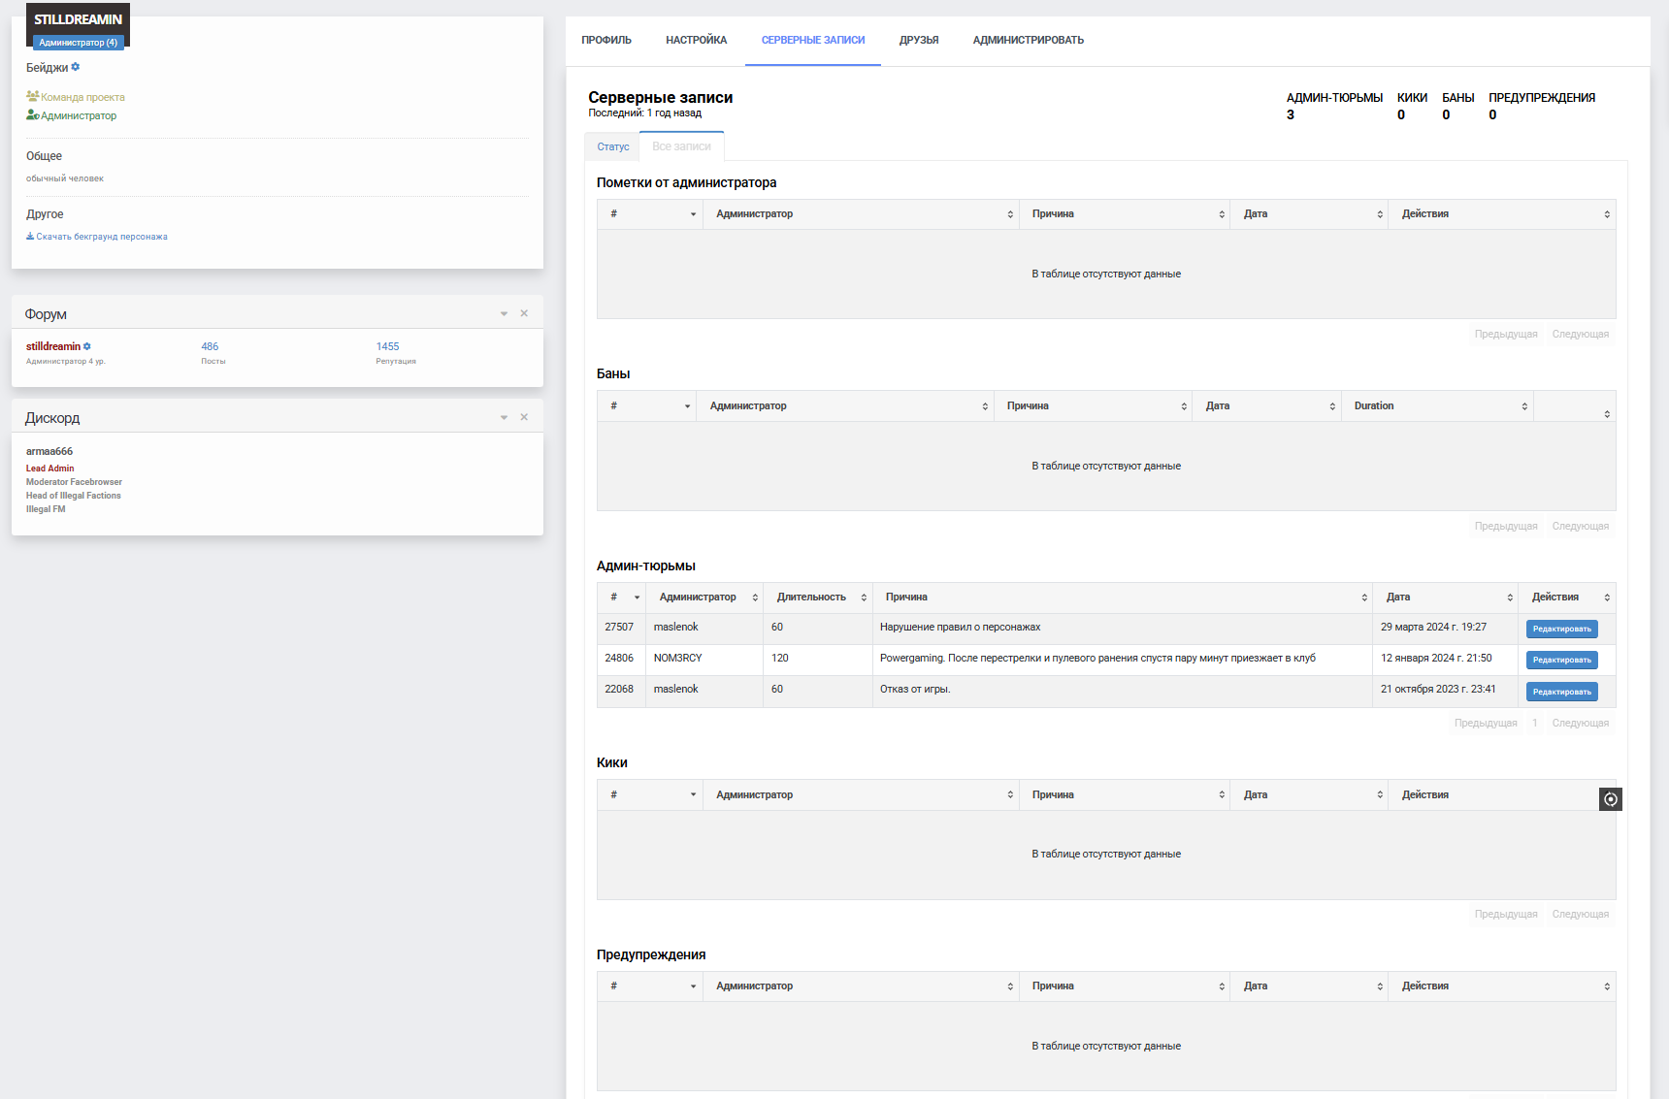Sort Предупреждения table by # column

click(650, 986)
